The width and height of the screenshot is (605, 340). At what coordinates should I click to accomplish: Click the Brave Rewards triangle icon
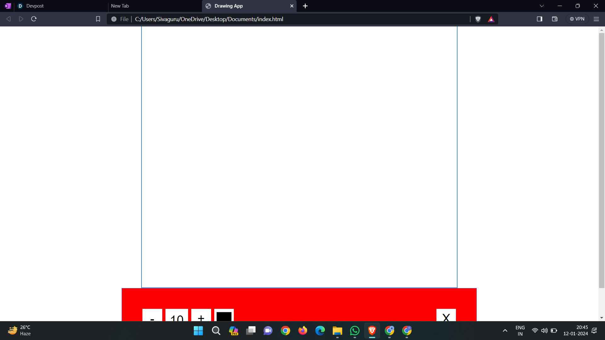click(491, 19)
